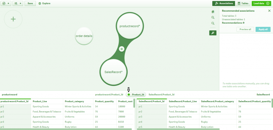Click Preview all recommendations
This screenshot has height=130, width=273.
coord(245,29)
